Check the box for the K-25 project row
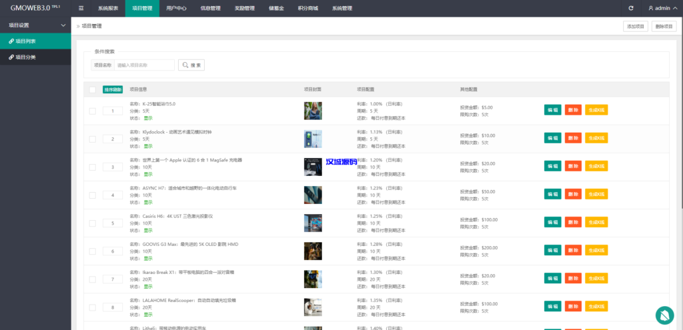The height and width of the screenshot is (330, 683). coord(92,111)
